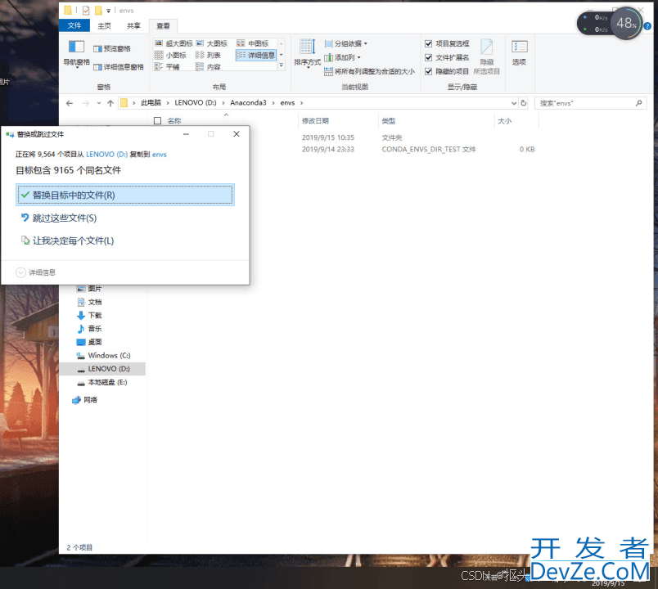Select LENOVO (D:) in the navigation pane
The image size is (658, 589).
[x=103, y=369]
